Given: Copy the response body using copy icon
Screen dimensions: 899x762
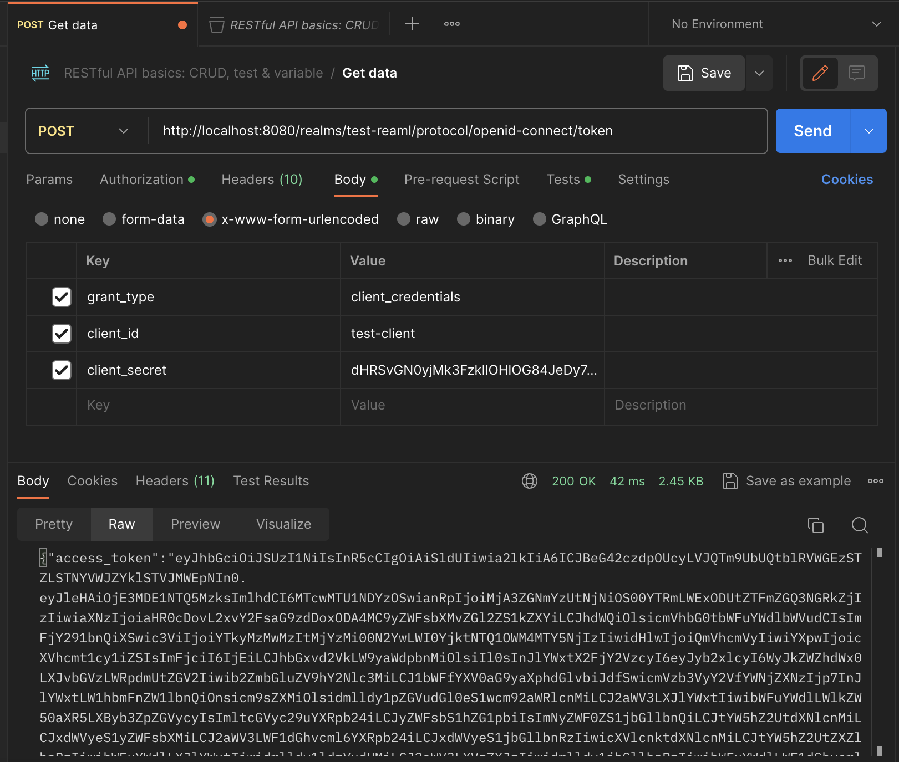Looking at the screenshot, I should coord(815,525).
